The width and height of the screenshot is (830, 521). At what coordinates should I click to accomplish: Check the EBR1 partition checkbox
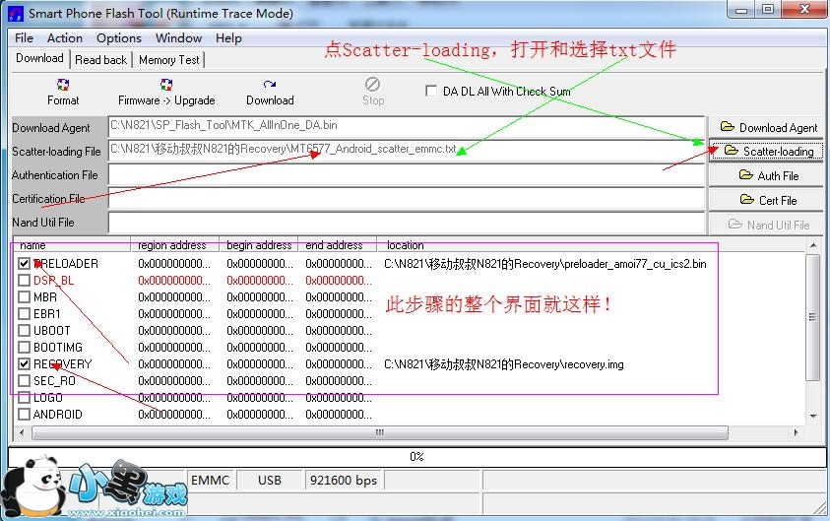(24, 313)
